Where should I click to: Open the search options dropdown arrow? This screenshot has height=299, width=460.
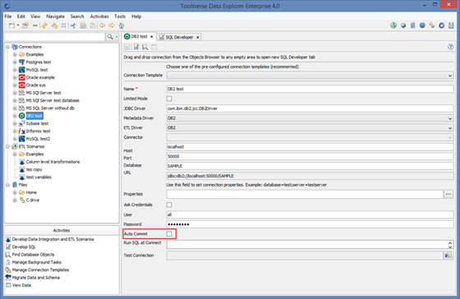coord(117,37)
